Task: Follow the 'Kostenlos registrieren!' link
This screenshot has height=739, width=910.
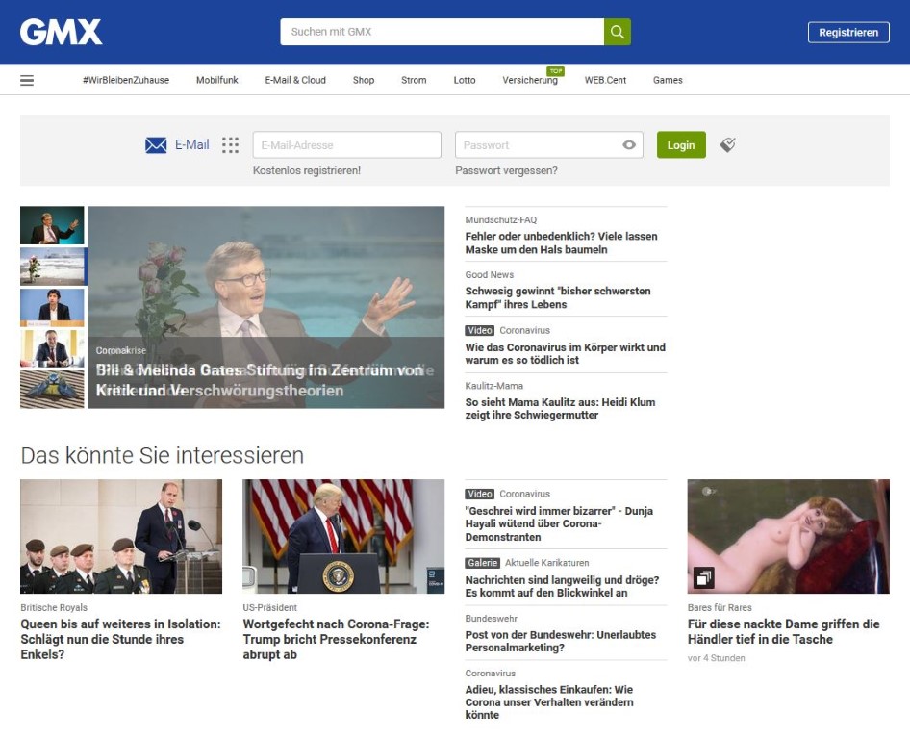Action: (x=307, y=170)
